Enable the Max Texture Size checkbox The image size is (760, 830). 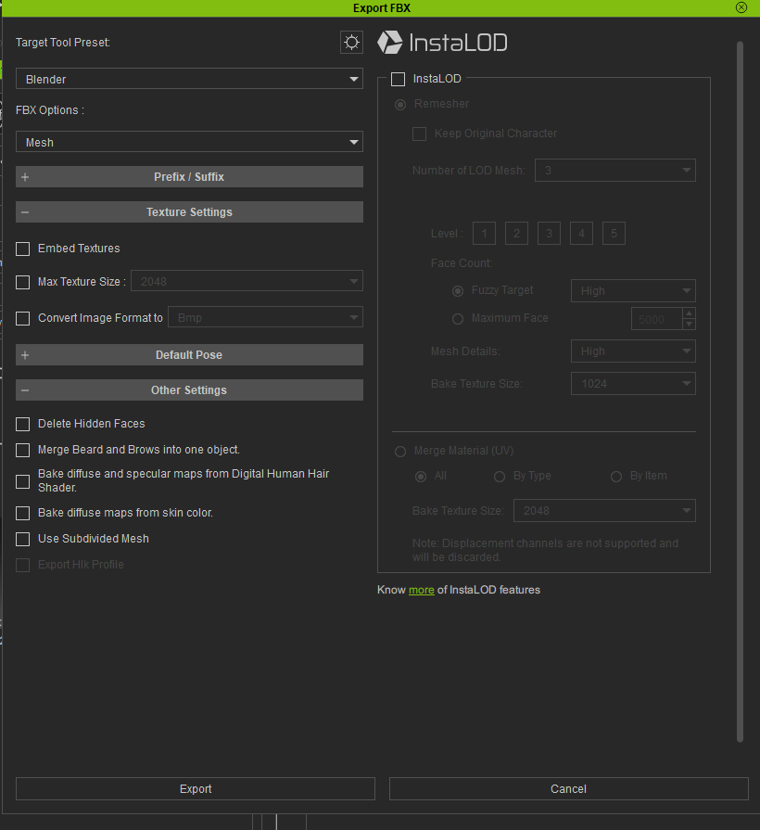click(23, 282)
